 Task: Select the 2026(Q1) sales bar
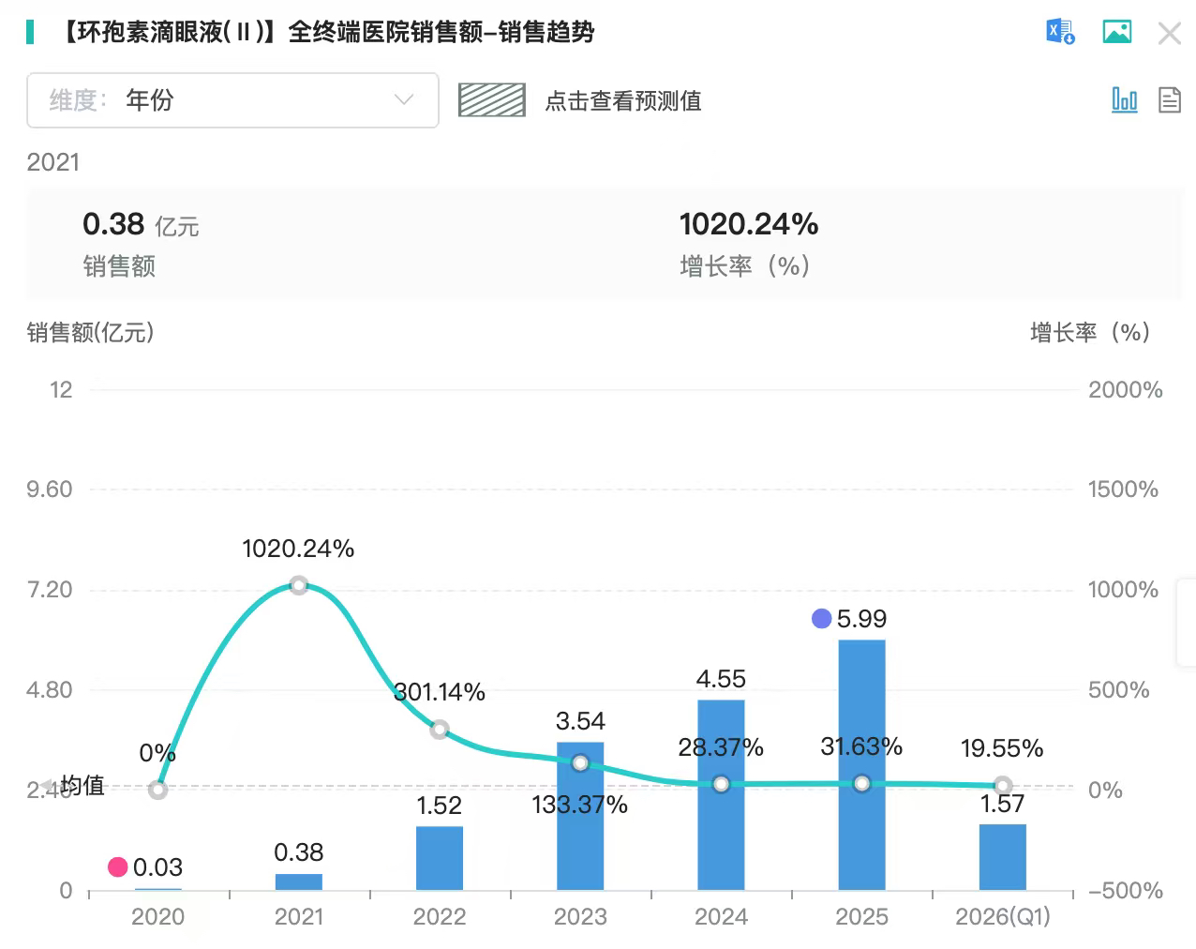(x=1003, y=857)
